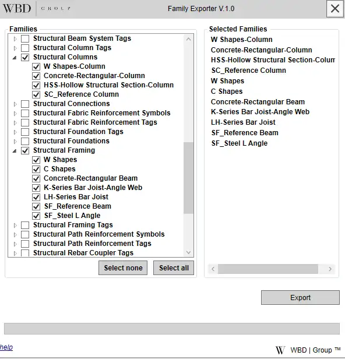Close the Family Exporter window

tap(335, 9)
